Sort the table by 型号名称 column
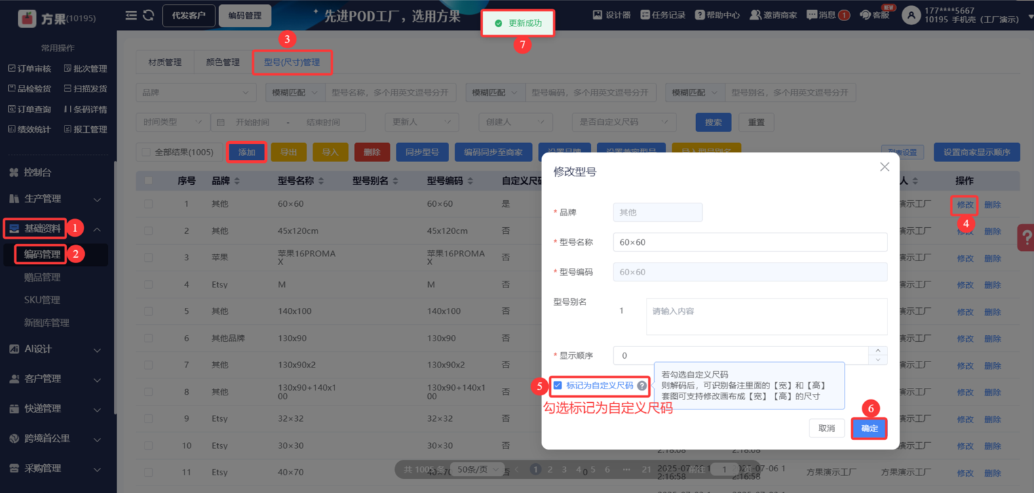The height and width of the screenshot is (493, 1034). click(x=321, y=181)
